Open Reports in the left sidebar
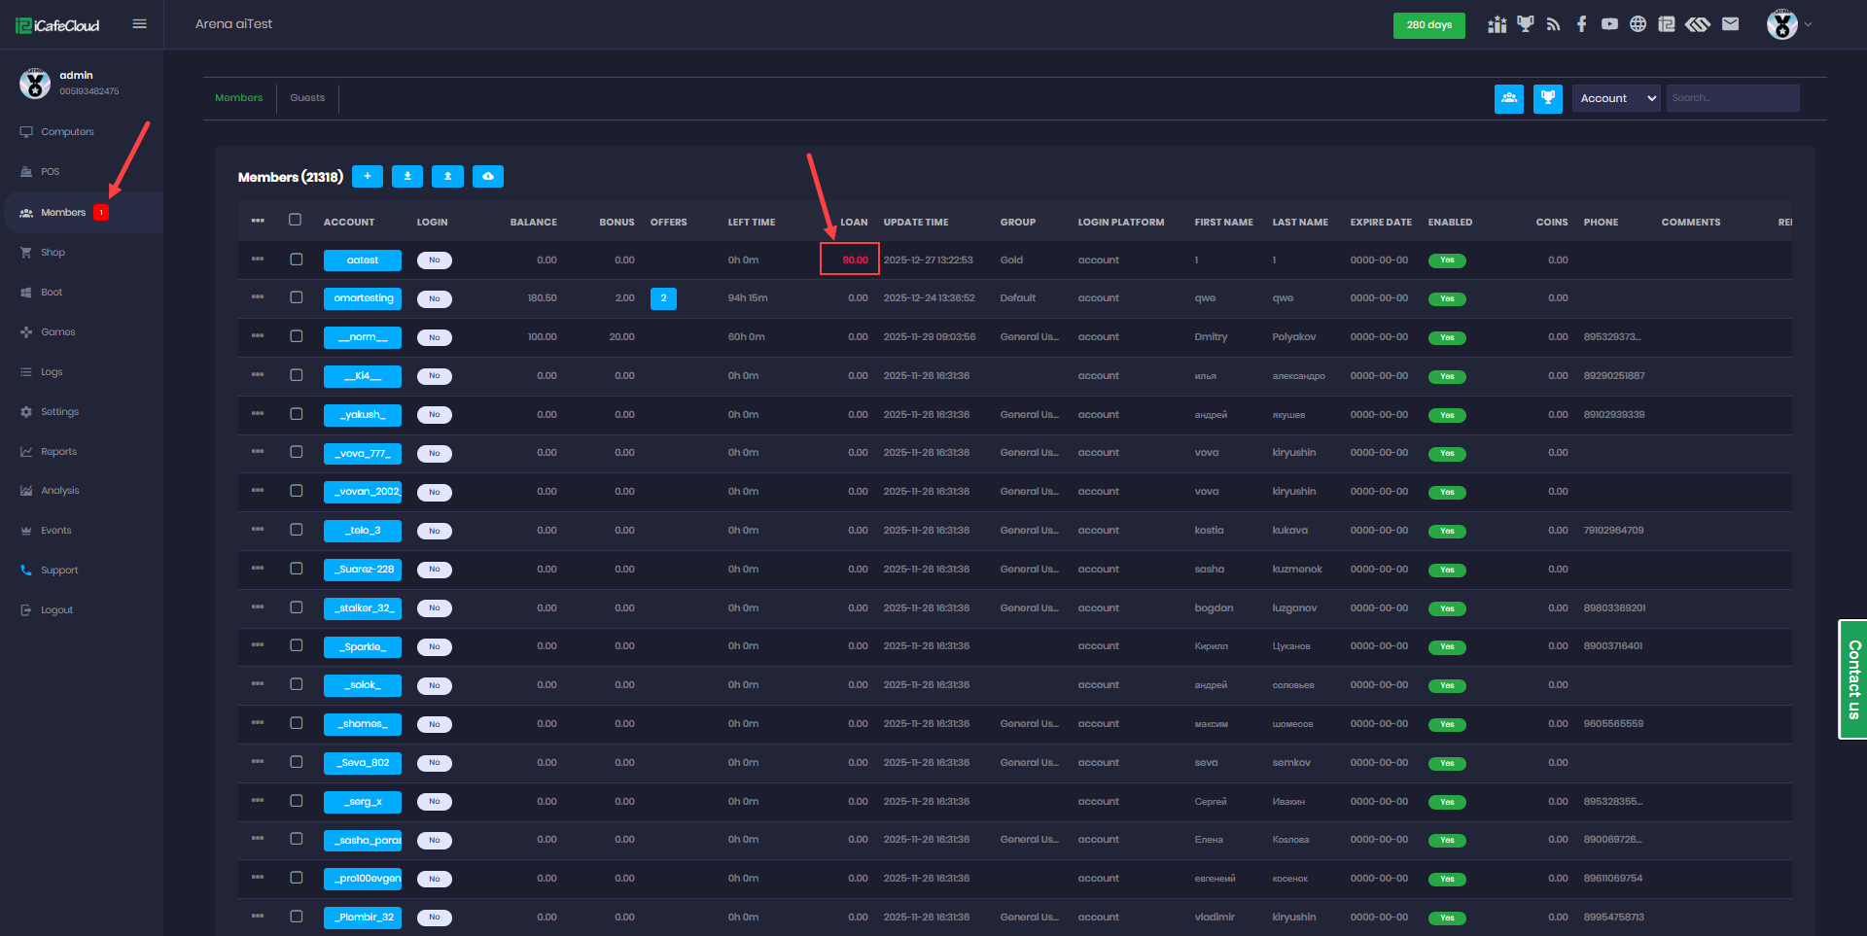Image resolution: width=1867 pixels, height=936 pixels. pyautogui.click(x=58, y=452)
